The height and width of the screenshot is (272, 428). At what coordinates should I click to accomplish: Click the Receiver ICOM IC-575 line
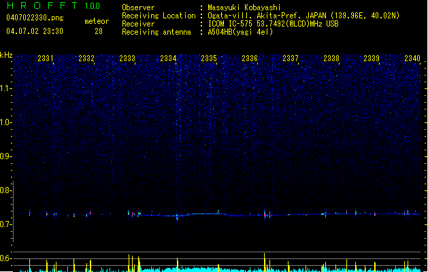(x=273, y=24)
